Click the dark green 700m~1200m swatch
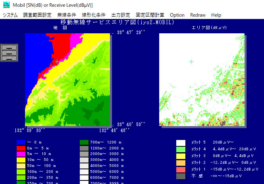The width and height of the screenshot is (264, 184). coord(84,142)
